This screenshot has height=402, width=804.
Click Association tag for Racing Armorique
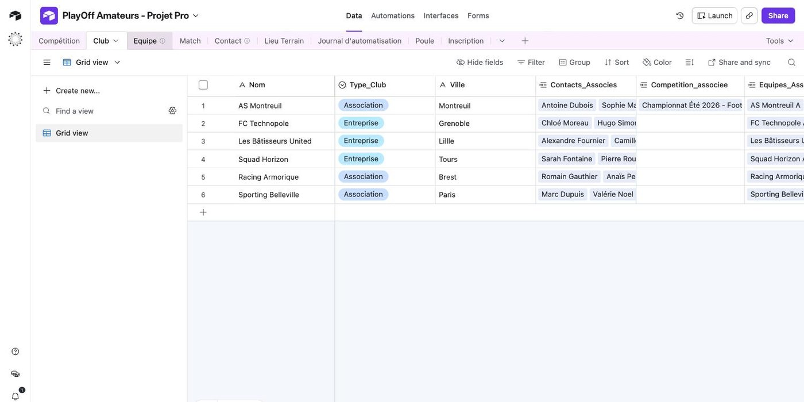(x=364, y=176)
